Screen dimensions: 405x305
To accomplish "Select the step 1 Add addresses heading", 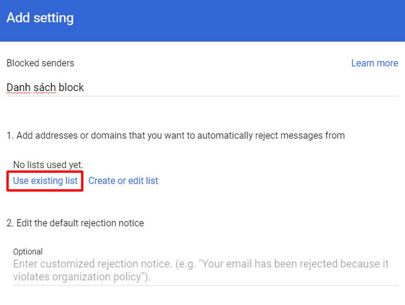I will pos(175,136).
